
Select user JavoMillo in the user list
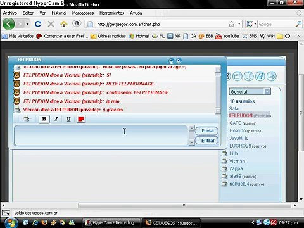click(x=239, y=138)
